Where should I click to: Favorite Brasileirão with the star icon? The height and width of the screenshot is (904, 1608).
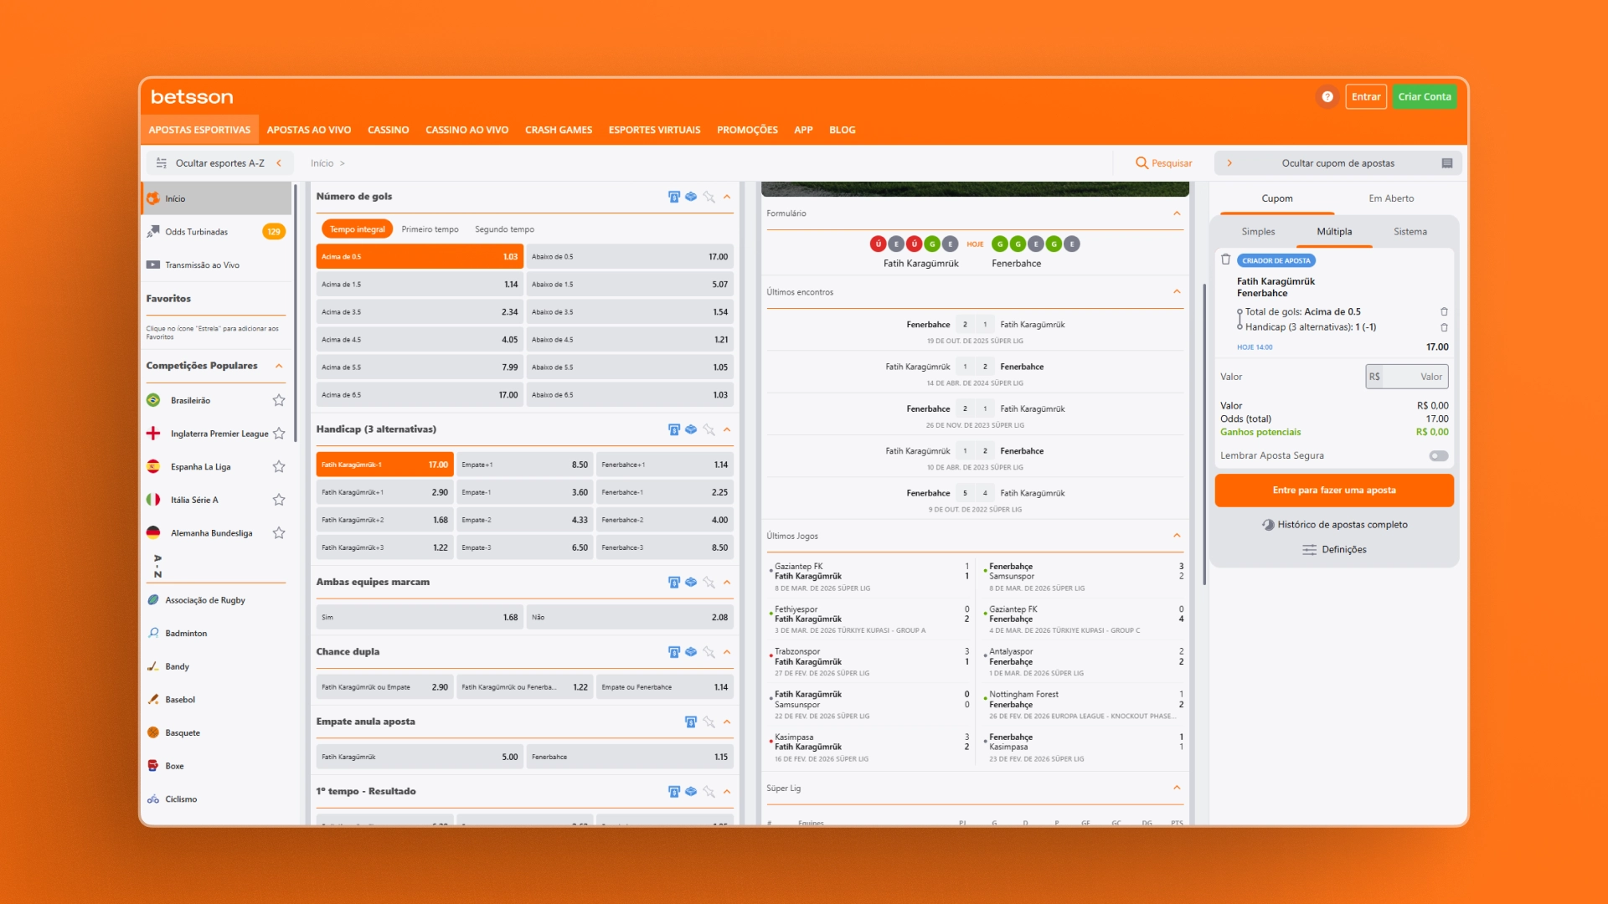pos(279,400)
